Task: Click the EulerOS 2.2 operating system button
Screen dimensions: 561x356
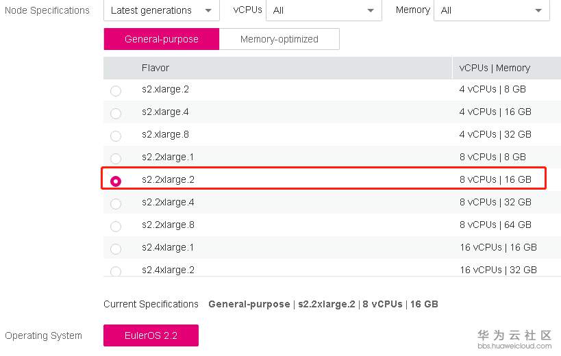Action: 151,335
